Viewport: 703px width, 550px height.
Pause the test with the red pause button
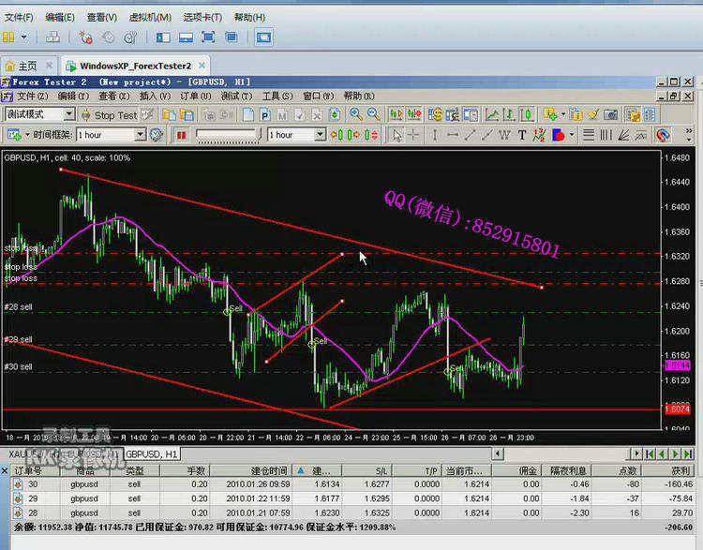coord(181,135)
